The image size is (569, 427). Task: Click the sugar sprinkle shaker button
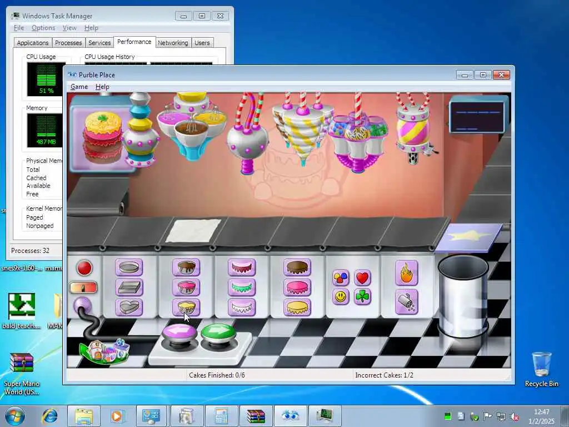406,302
